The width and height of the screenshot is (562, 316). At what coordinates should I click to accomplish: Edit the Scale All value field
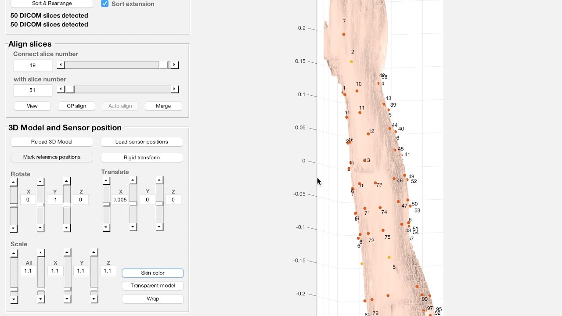pyautogui.click(x=28, y=271)
